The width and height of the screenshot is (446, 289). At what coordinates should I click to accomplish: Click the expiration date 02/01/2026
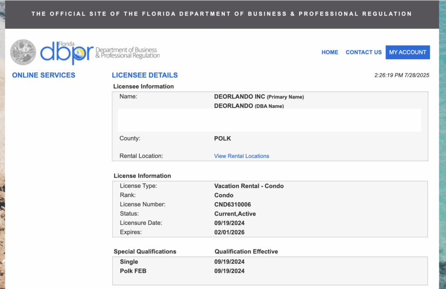pyautogui.click(x=229, y=232)
